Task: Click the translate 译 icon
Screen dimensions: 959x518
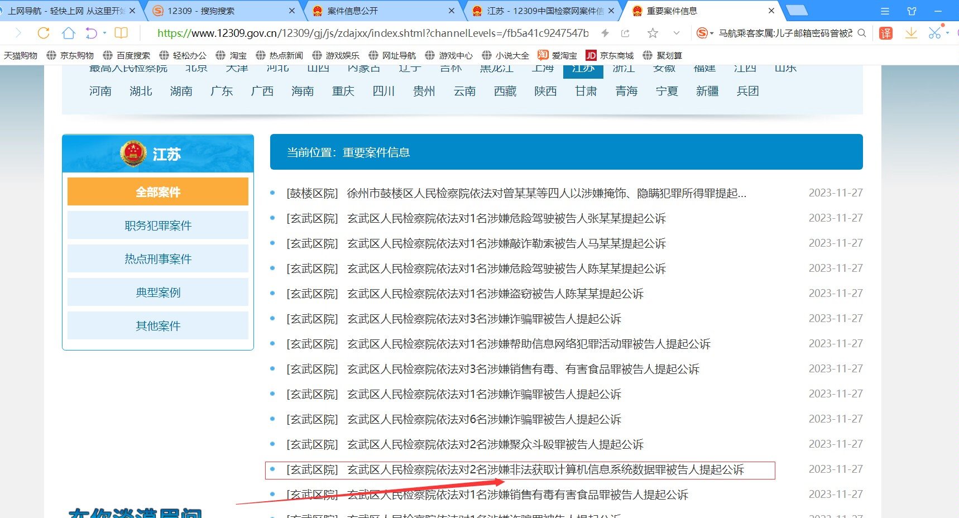Action: (x=886, y=33)
